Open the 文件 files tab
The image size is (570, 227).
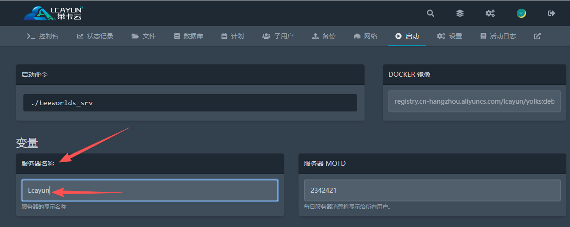[x=144, y=36]
